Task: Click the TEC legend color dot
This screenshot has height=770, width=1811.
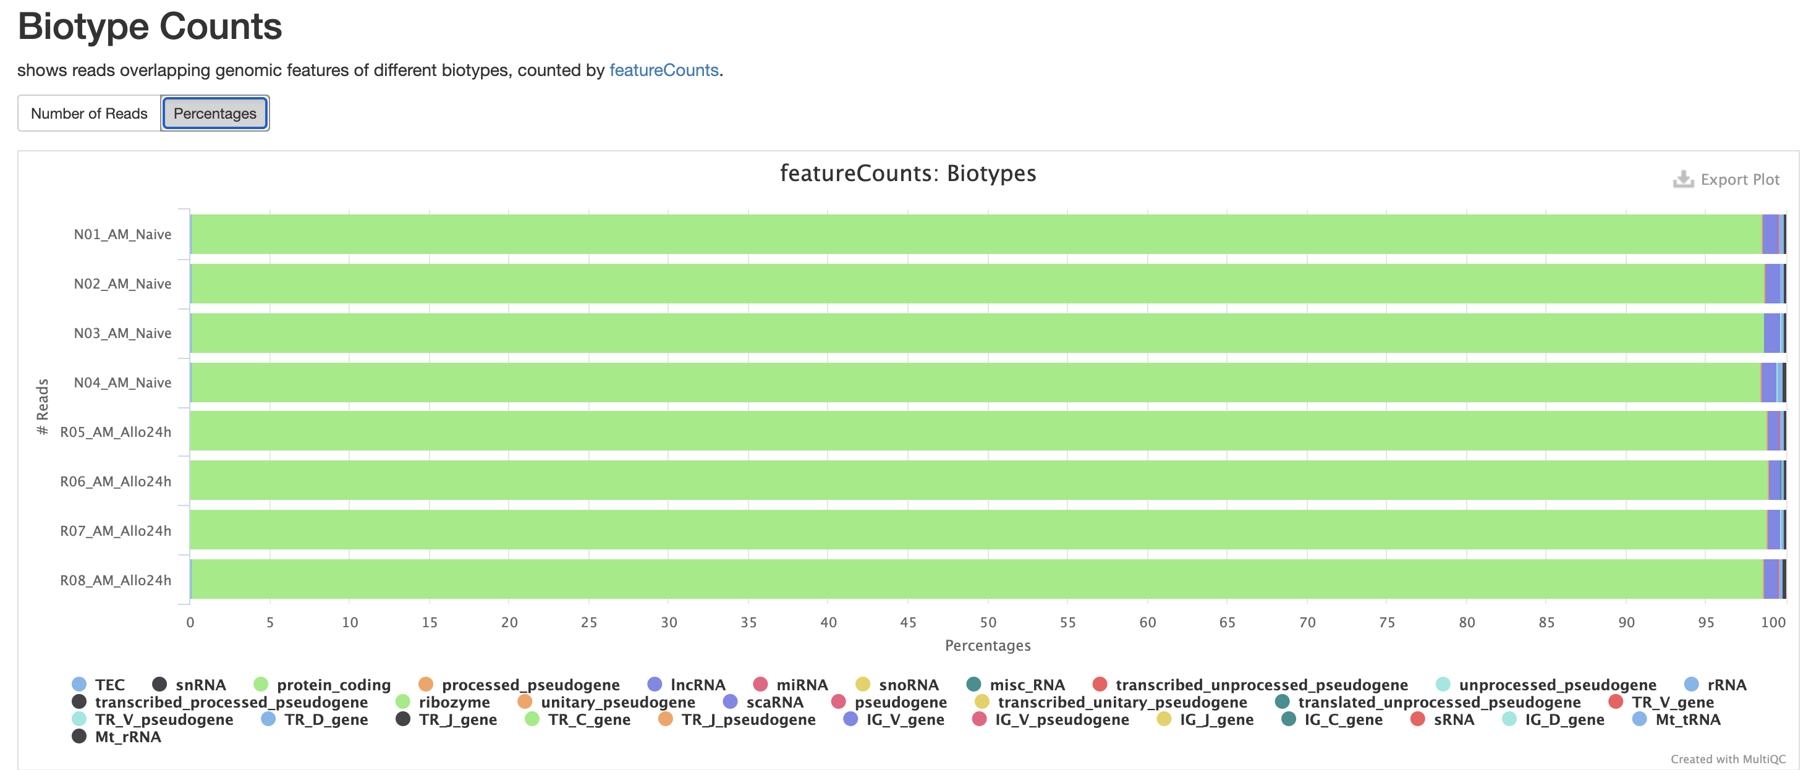Action: [80, 684]
